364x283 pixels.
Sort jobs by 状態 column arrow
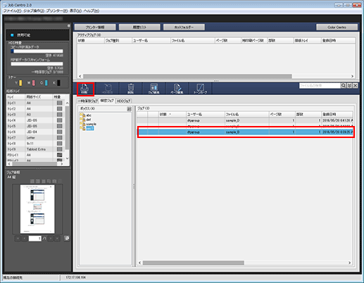click(x=170, y=114)
